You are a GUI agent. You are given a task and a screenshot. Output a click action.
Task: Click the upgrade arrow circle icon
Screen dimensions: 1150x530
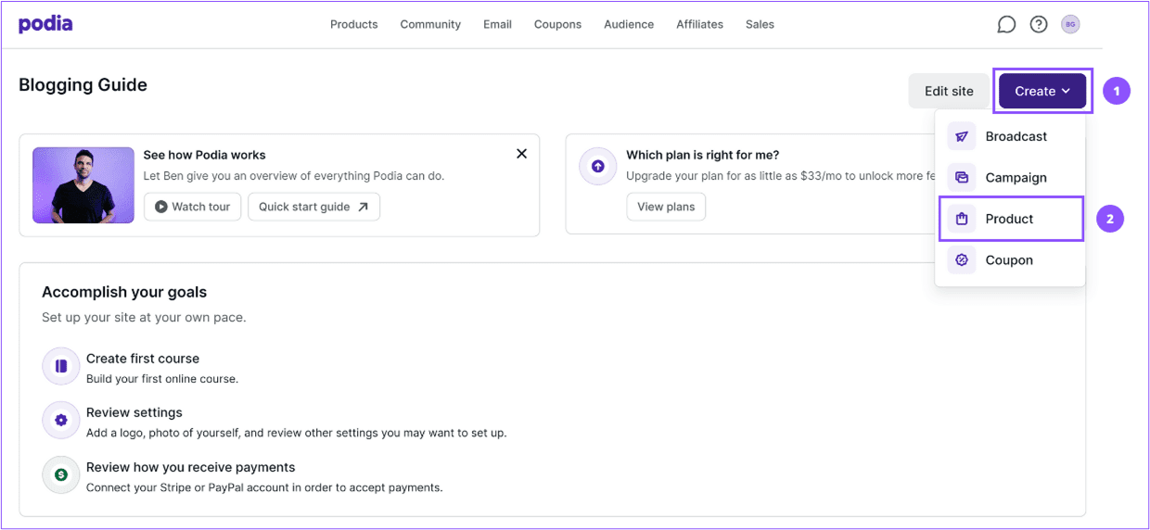[597, 166]
